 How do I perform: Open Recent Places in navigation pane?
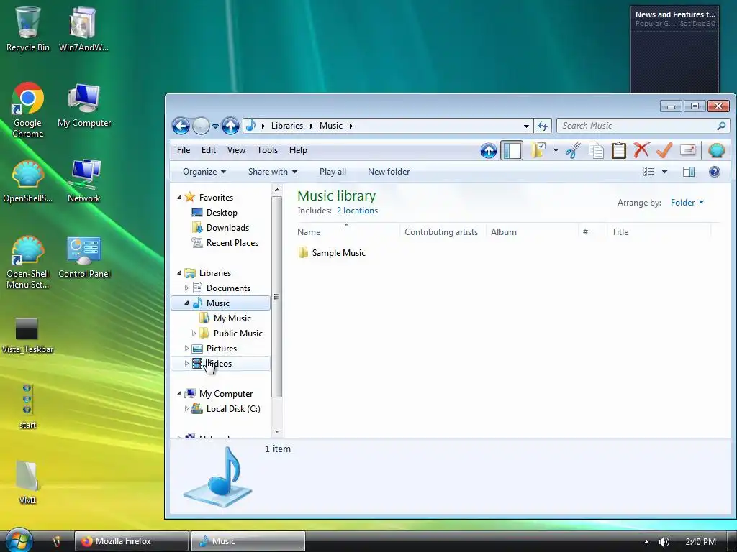click(225, 243)
